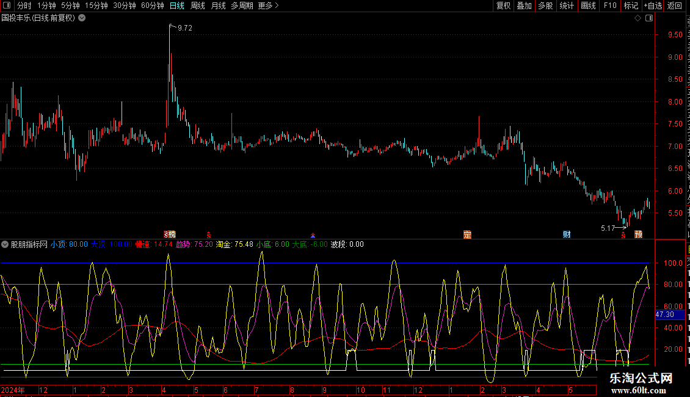The width and height of the screenshot is (690, 397).
Task: Select the 30分钟 period tab
Action: coord(124,5)
